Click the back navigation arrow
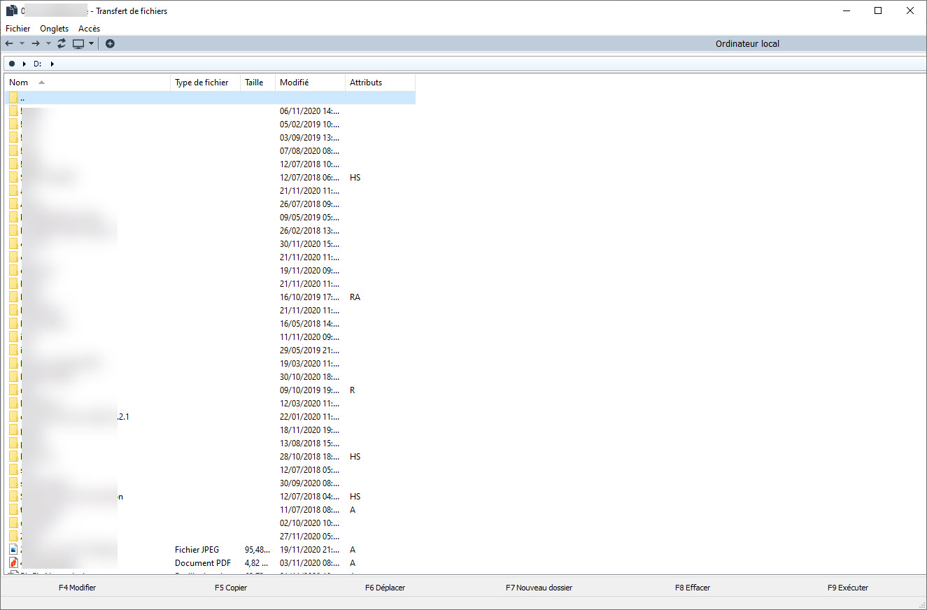 [x=9, y=43]
